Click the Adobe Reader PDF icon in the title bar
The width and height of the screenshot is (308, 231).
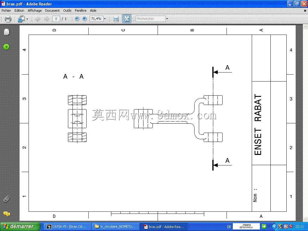point(3,4)
